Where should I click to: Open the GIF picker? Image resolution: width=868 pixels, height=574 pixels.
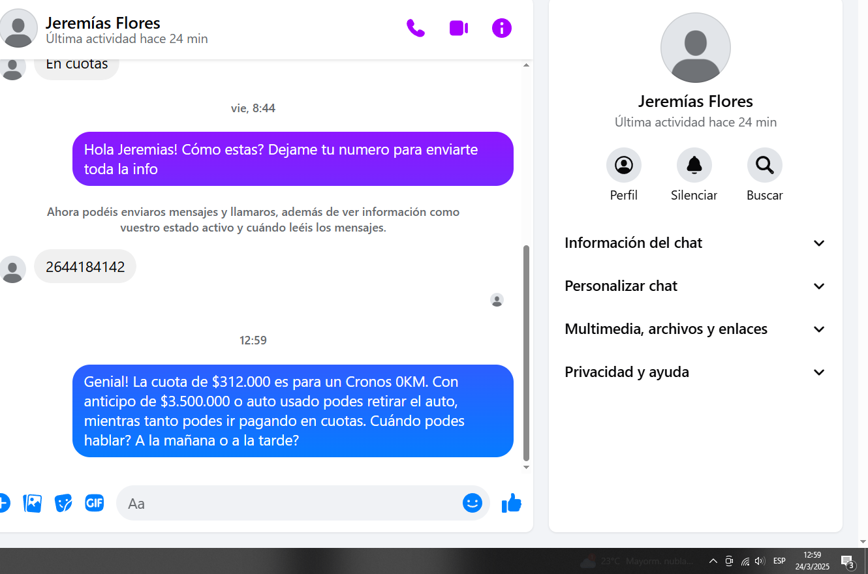[95, 503]
